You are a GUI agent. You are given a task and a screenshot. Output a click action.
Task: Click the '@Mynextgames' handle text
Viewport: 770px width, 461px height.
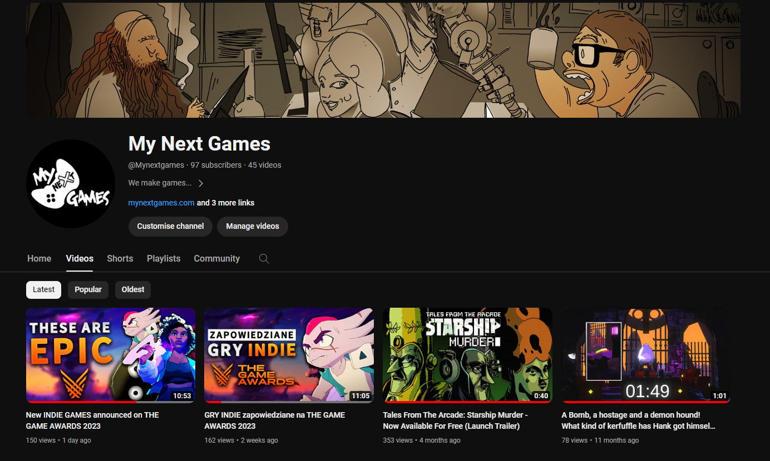(x=156, y=165)
